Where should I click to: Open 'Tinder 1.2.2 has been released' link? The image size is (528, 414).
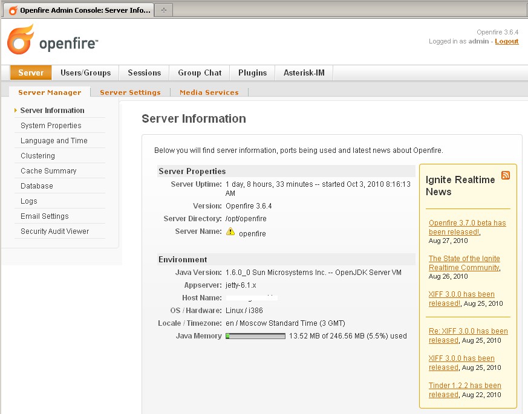point(464,390)
